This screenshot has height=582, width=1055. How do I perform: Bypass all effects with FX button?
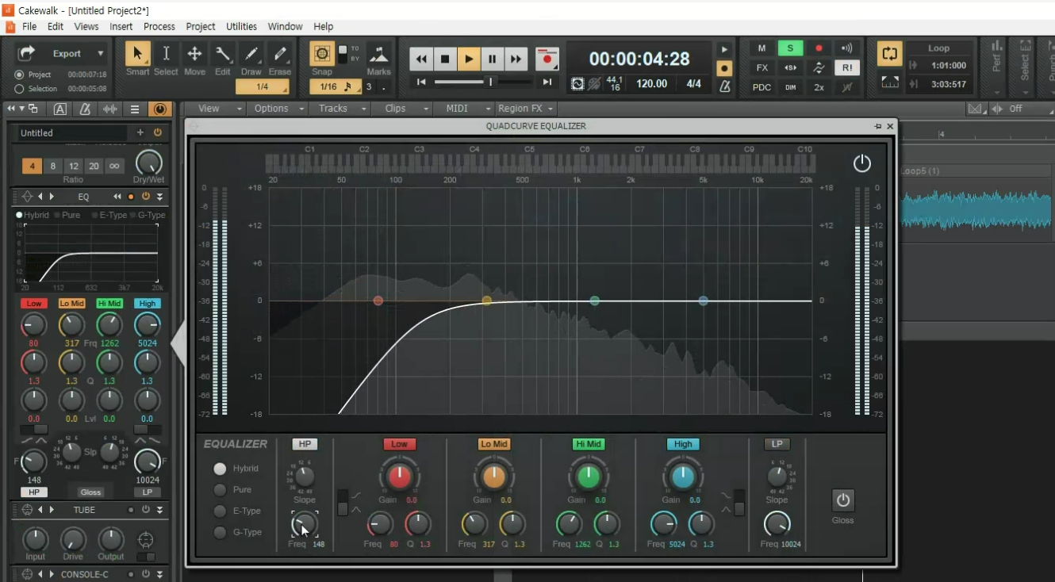[762, 68]
